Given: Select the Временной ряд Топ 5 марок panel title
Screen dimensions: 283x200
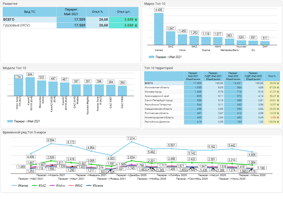Looking at the screenshot, I should [x=24, y=132].
